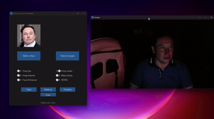Click the Deep Live Cam footer text
This screenshot has width=214, height=119.
click(x=48, y=102)
